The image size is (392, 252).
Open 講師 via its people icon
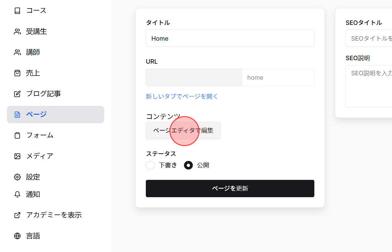click(17, 52)
